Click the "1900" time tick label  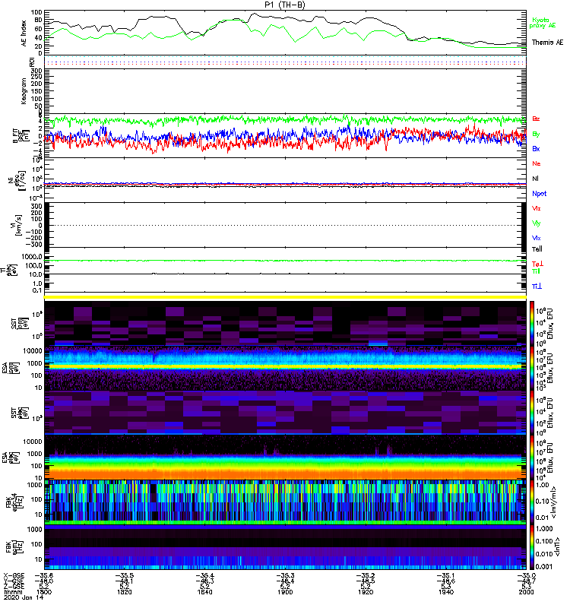point(285,592)
